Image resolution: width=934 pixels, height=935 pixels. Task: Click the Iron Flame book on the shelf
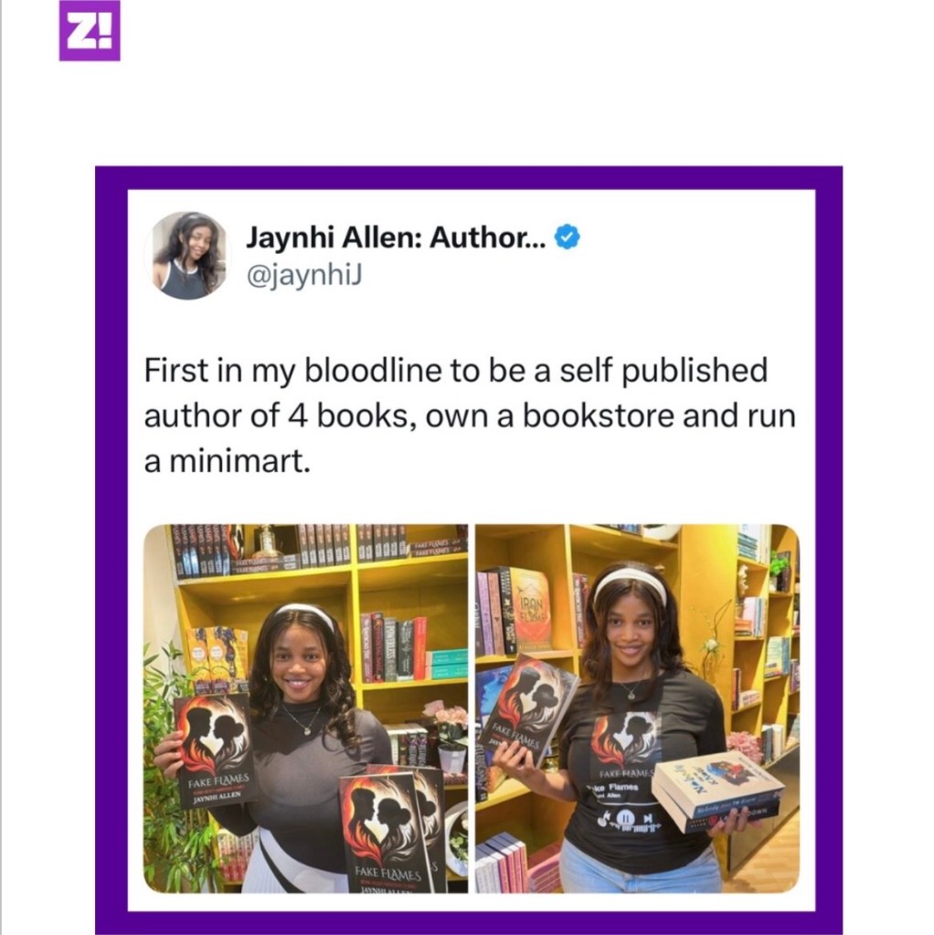pos(531,610)
